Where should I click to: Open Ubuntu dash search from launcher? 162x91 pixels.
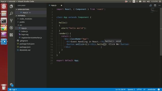pos(4,7)
